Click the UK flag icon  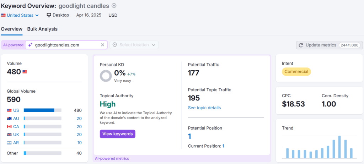coord(9,135)
